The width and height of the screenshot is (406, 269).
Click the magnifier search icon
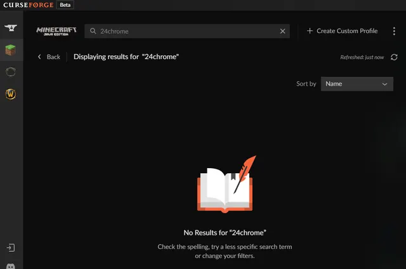(93, 31)
